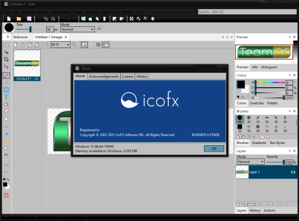Screen dimensions: 299x221
Task: Click the foreground black color swatch in Colors panel
Action: coord(241,85)
